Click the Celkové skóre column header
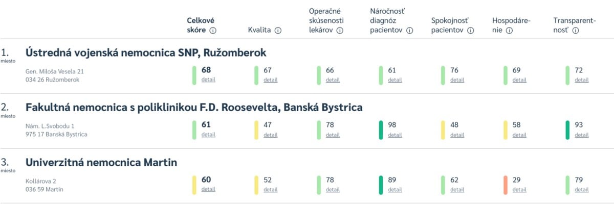 point(200,25)
